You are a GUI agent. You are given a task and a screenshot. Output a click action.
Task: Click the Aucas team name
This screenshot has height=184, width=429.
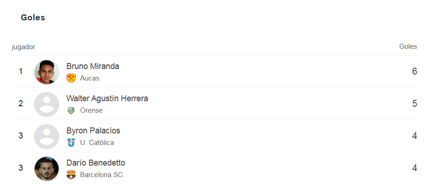click(90, 78)
